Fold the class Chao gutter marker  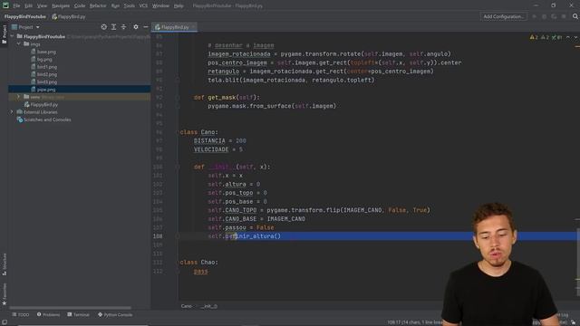[178, 263]
